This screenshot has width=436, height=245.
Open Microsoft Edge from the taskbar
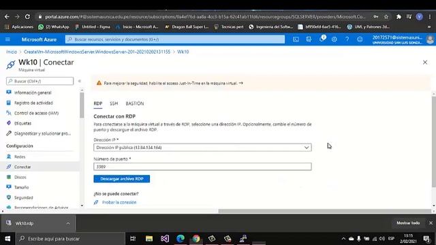pos(181,239)
